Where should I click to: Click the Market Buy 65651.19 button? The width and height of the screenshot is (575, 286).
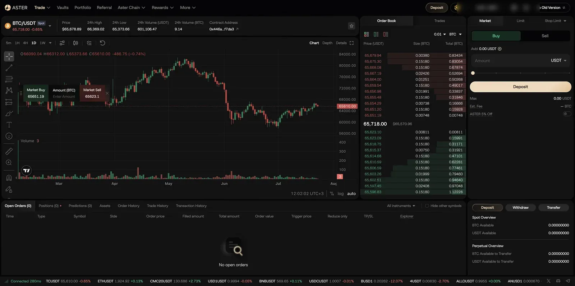(36, 93)
